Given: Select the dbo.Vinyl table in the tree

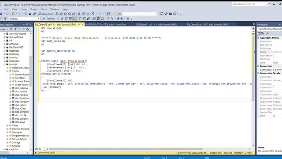Looking at the screenshot, I should point(20,122).
